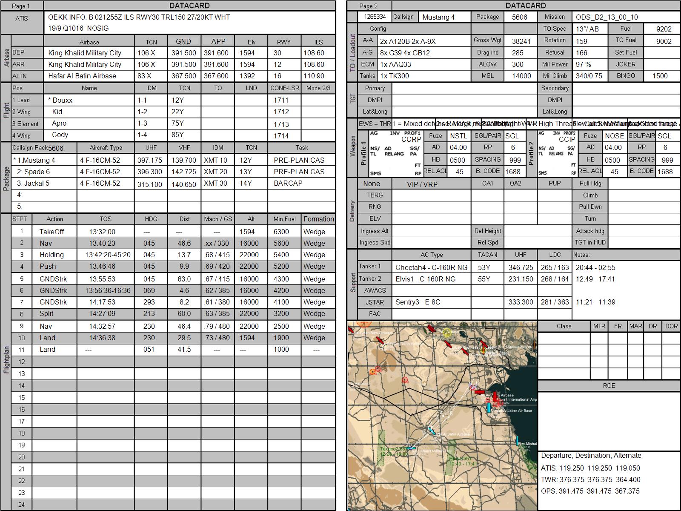
Task: Click steerpoint 3 Holding action
Action: (52, 255)
